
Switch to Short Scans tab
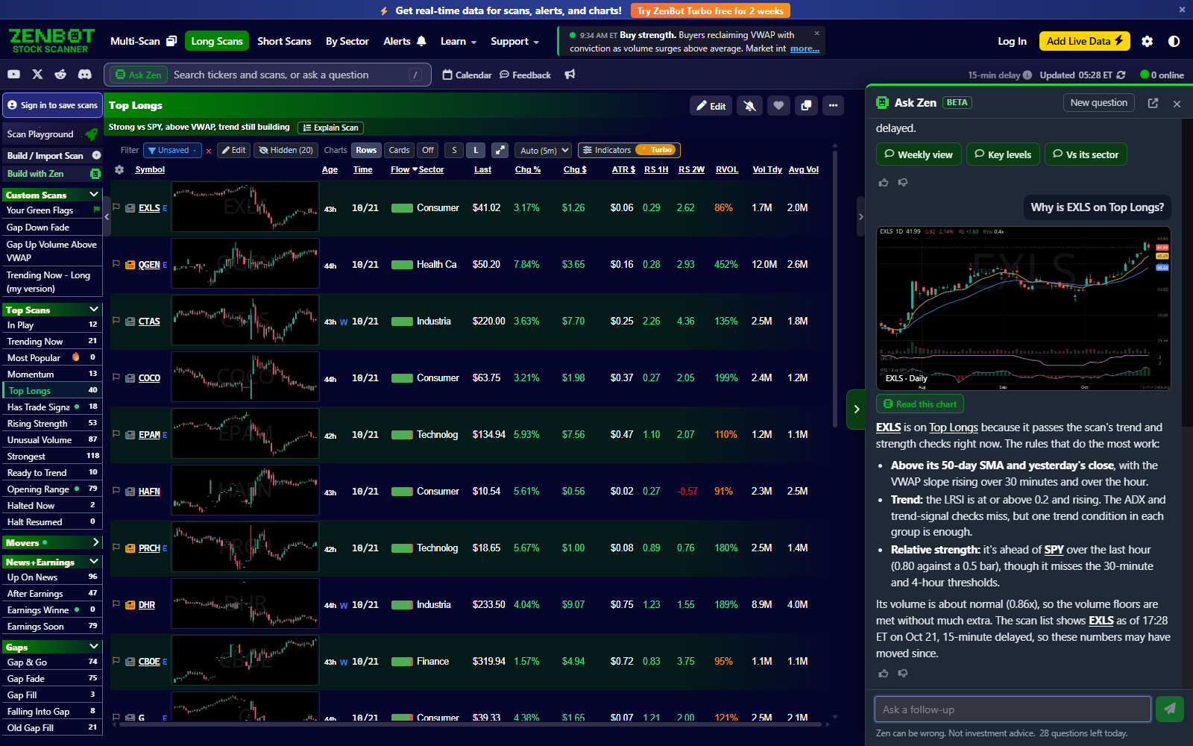(x=284, y=42)
